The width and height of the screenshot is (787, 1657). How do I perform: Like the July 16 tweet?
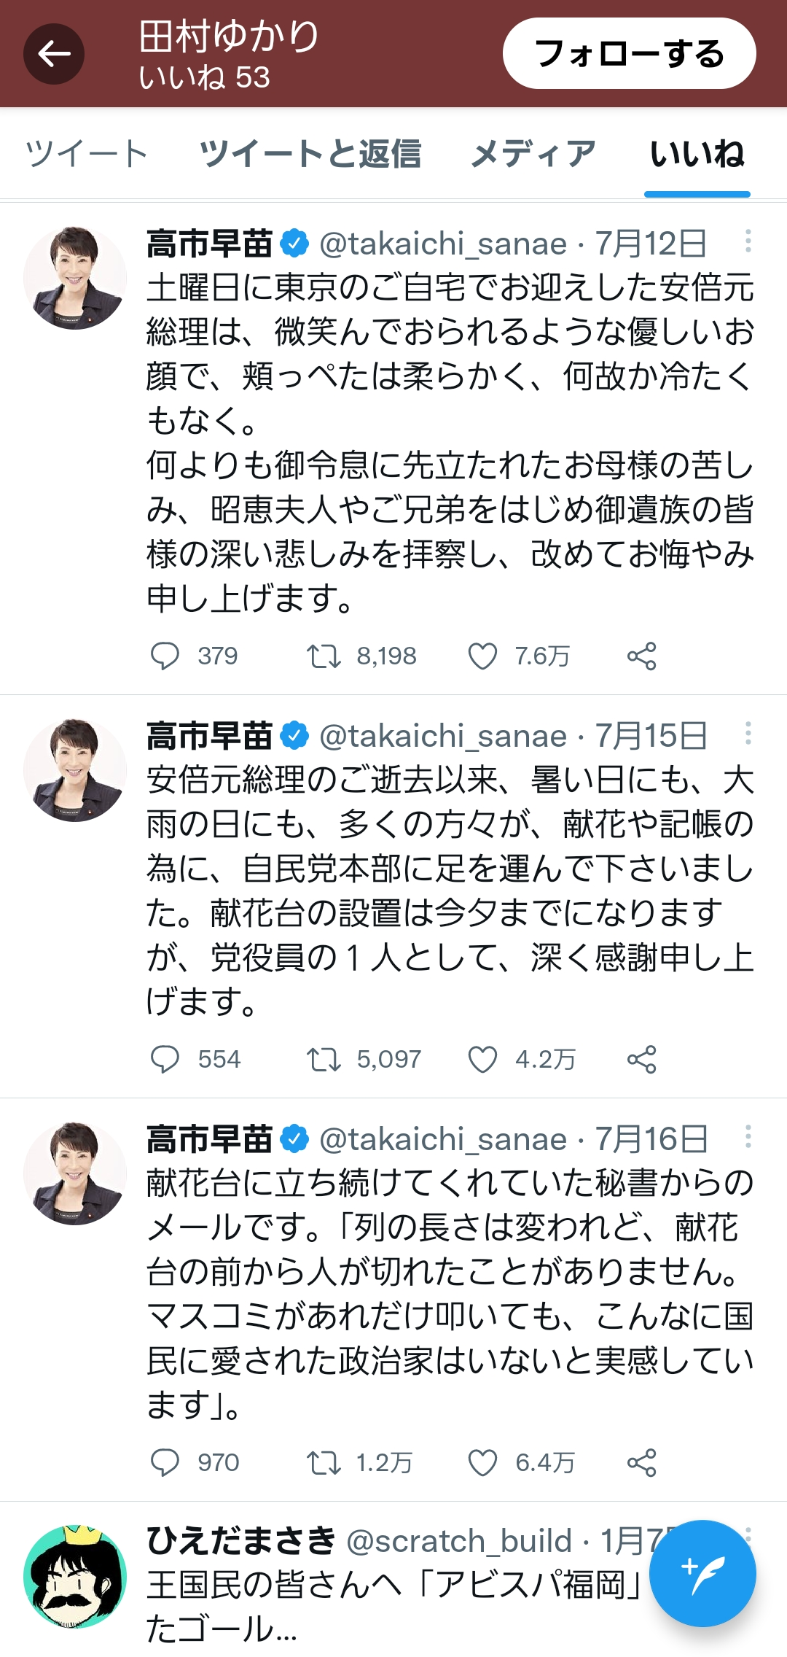click(482, 1463)
